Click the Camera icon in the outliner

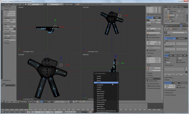168,17
